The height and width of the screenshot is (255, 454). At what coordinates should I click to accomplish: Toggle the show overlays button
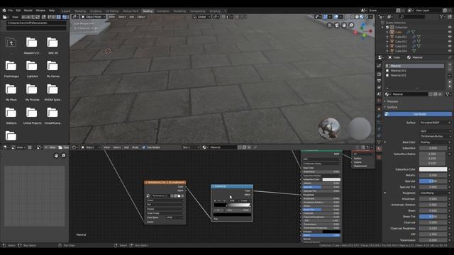click(336, 17)
